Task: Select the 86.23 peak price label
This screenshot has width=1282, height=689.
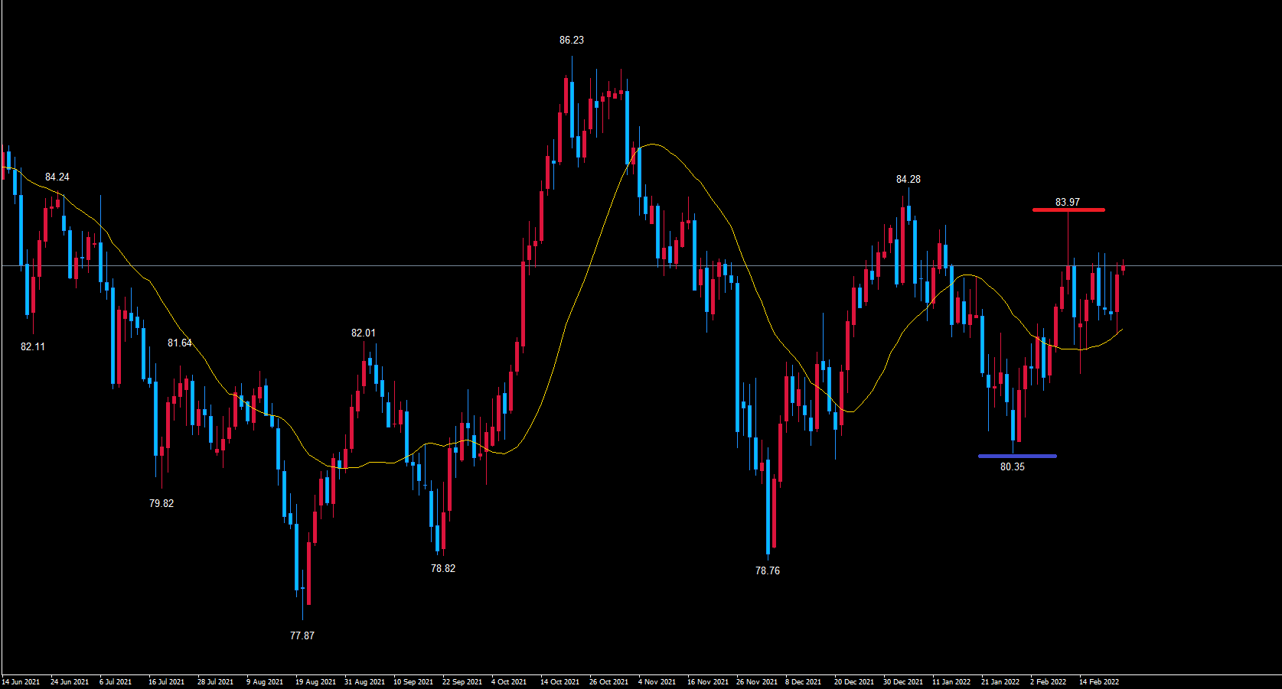Action: pos(571,41)
